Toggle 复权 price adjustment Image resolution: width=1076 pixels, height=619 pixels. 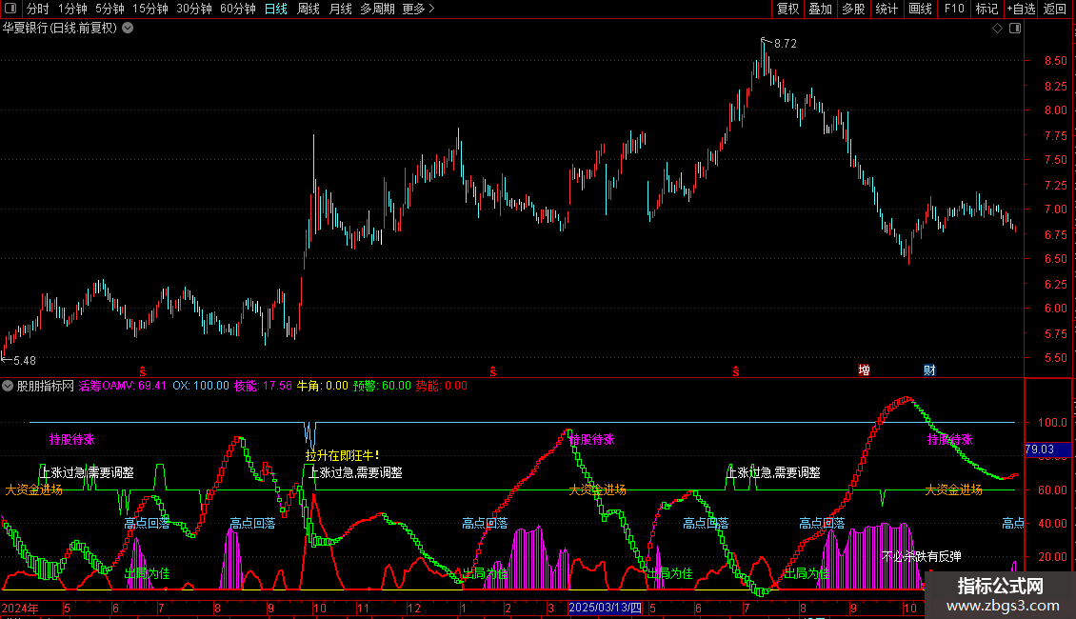787,9
